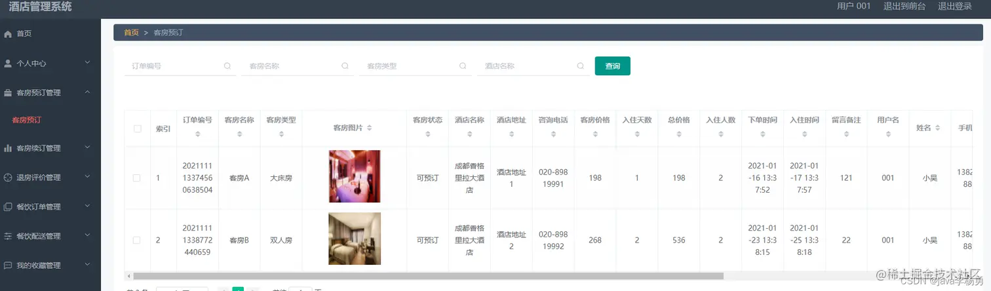Open the 我的收藏管理 sidebar menu
The image size is (991, 291).
coord(50,265)
